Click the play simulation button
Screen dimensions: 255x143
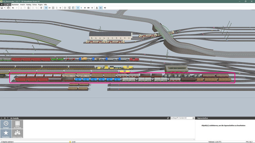pos(81,7)
